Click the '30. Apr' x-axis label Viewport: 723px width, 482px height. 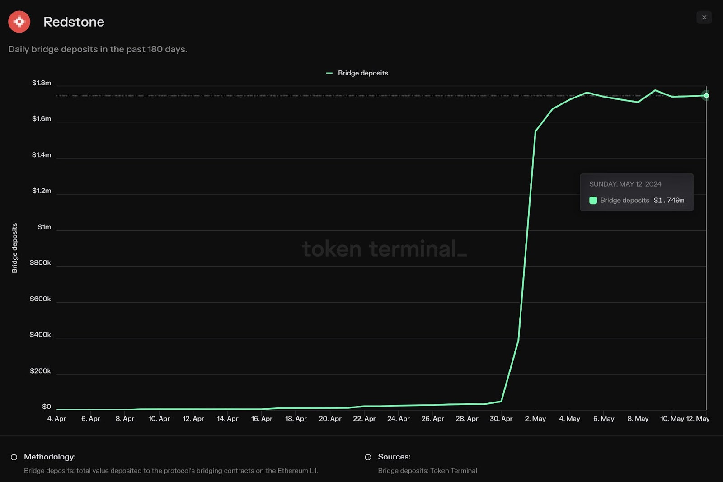[501, 419]
